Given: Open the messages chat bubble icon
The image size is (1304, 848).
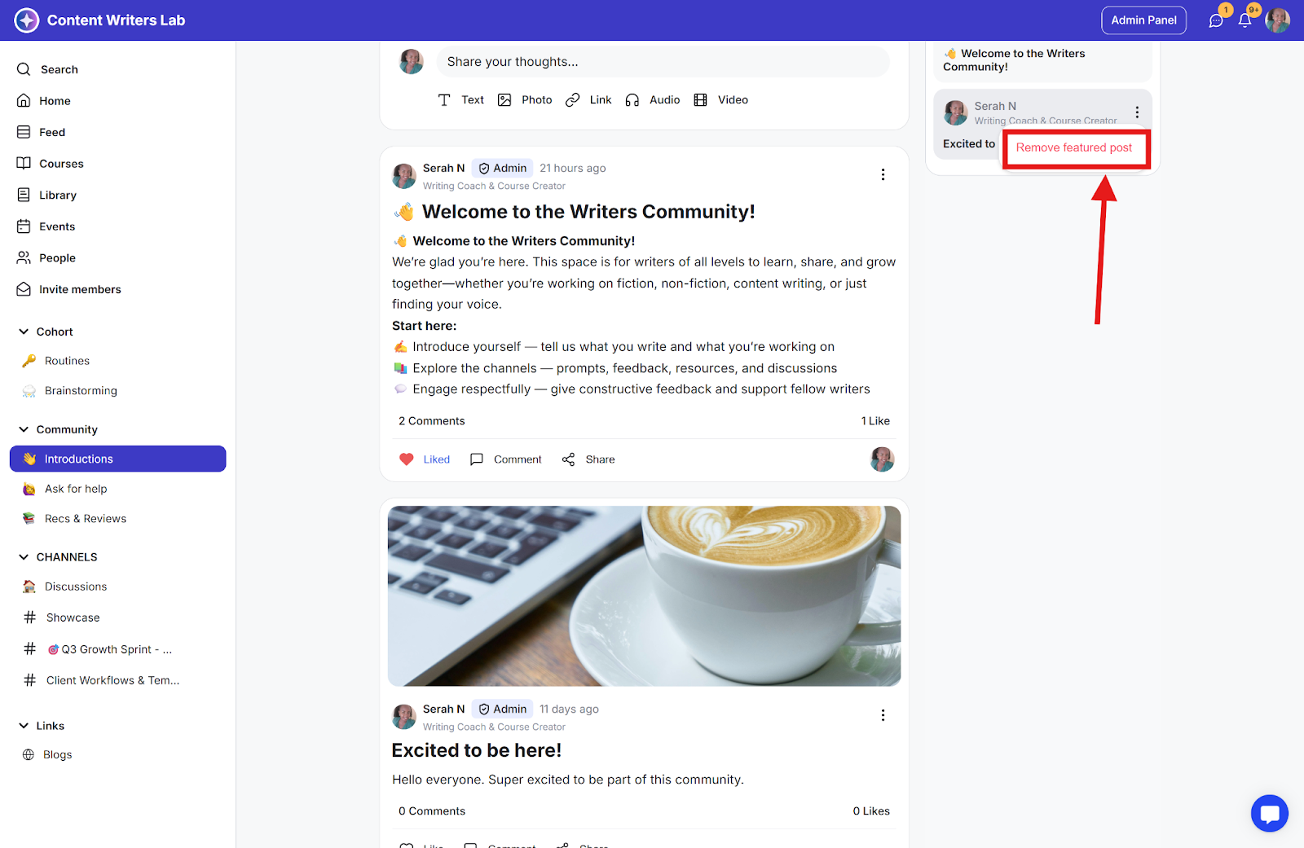Looking at the screenshot, I should pyautogui.click(x=1216, y=20).
